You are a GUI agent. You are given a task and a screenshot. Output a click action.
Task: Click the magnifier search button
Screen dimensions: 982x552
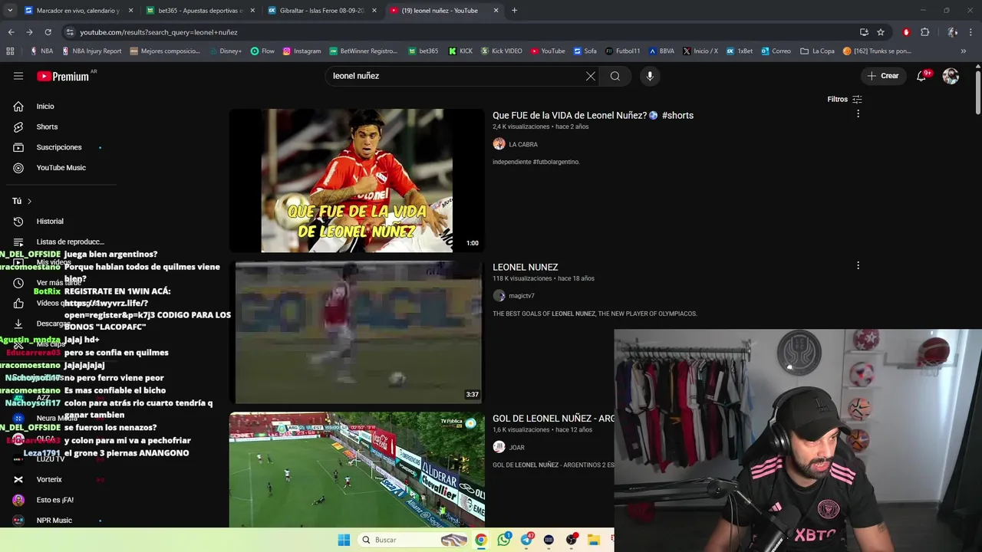click(x=615, y=76)
